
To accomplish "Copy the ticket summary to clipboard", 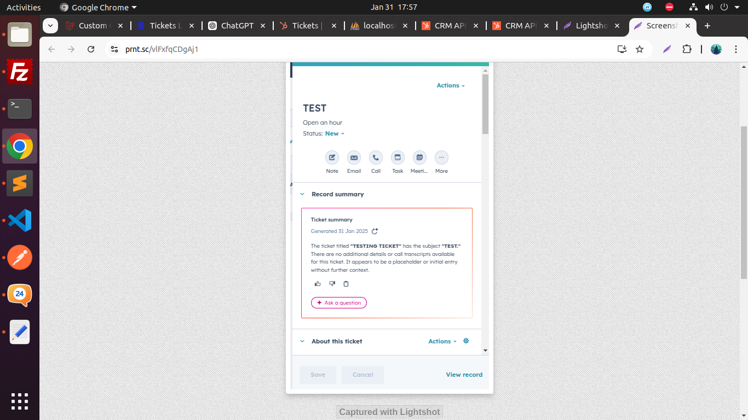I will (346, 284).
